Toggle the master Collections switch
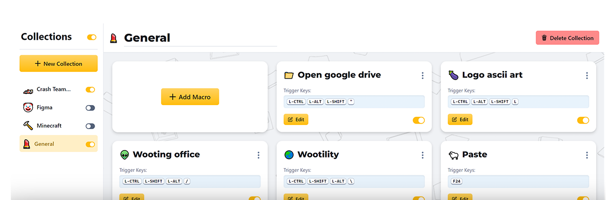Viewport: 614px width, 200px height. click(x=92, y=37)
